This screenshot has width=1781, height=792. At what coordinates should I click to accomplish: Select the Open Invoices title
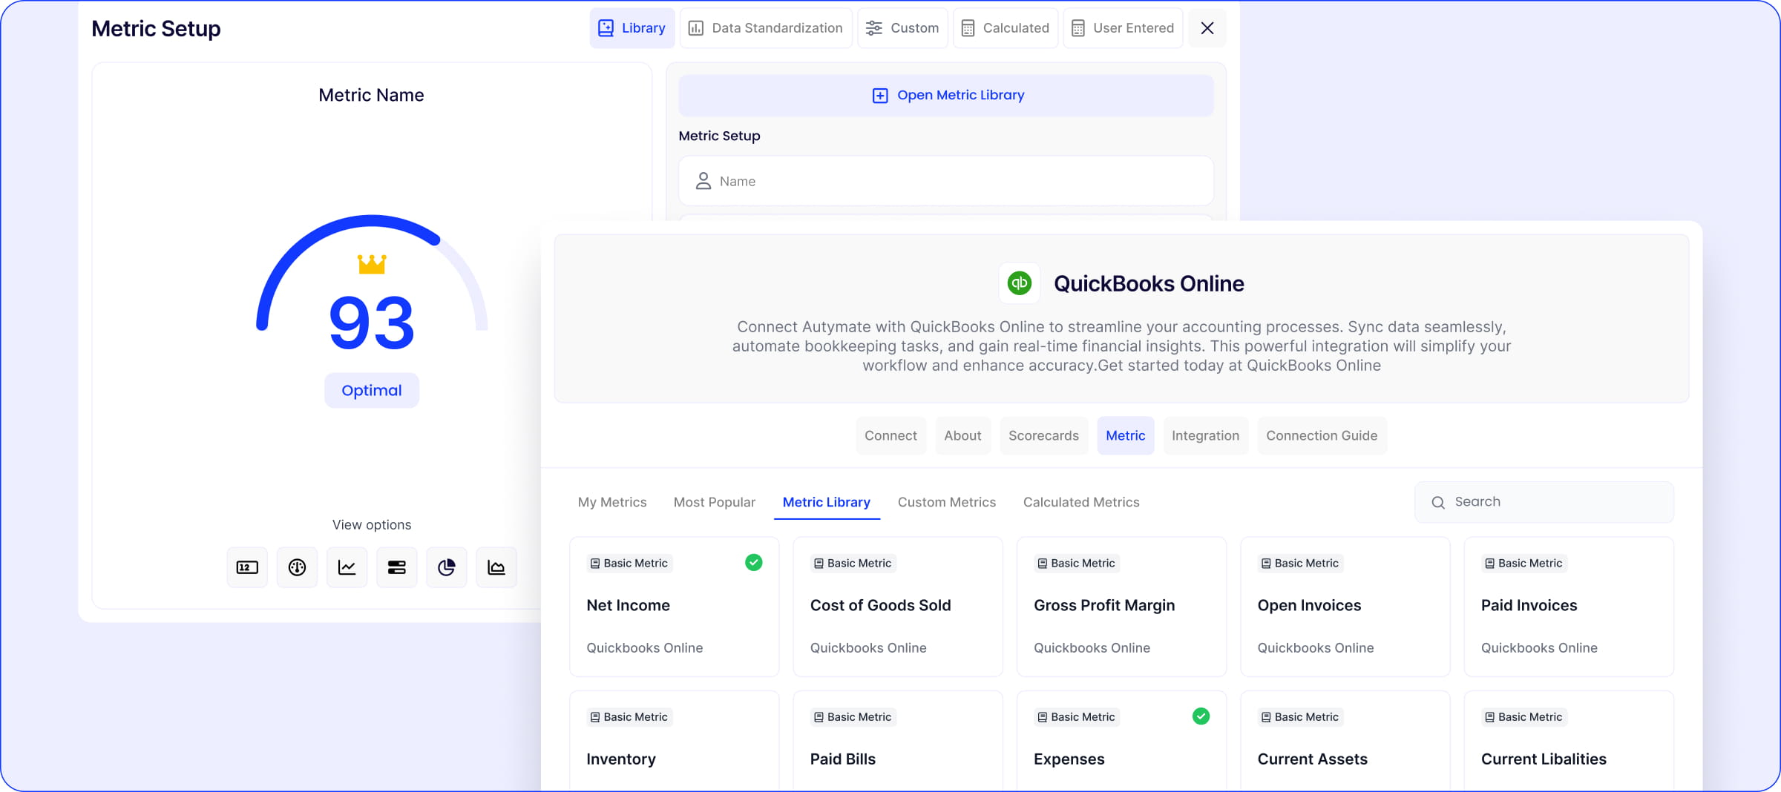point(1310,606)
